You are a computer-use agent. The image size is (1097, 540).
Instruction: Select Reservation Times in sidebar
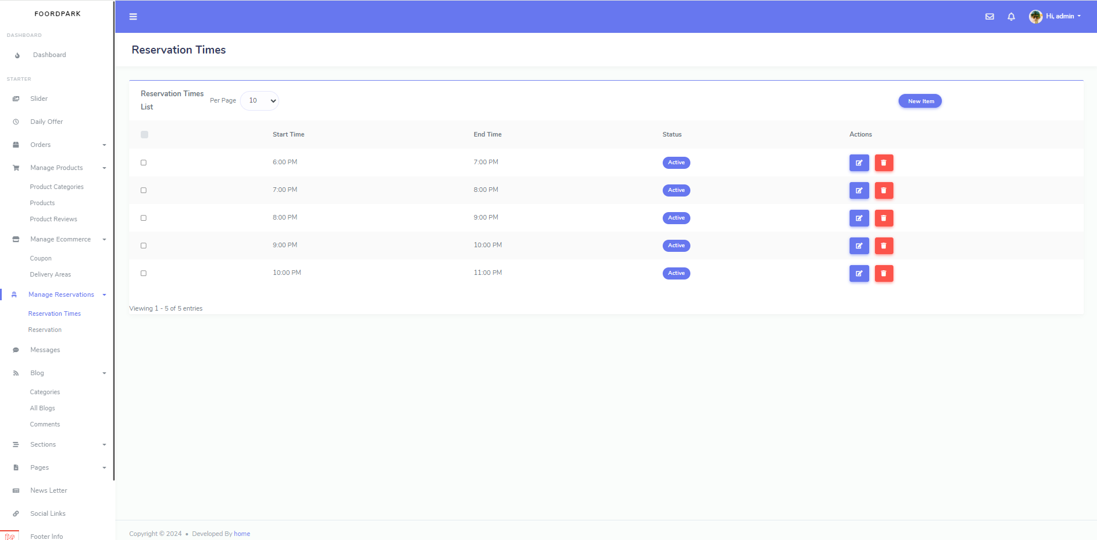pyautogui.click(x=54, y=314)
